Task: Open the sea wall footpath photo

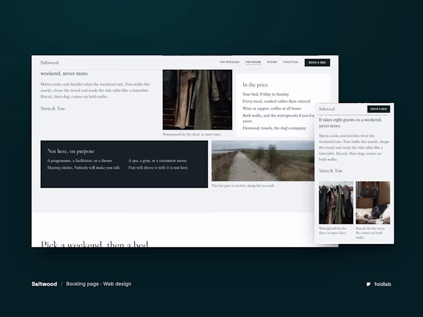Action: click(x=263, y=161)
